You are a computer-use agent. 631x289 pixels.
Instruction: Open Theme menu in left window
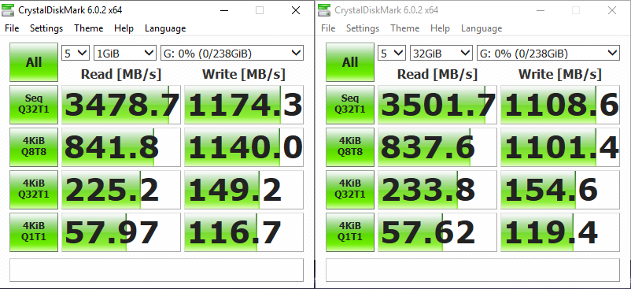[x=89, y=28]
